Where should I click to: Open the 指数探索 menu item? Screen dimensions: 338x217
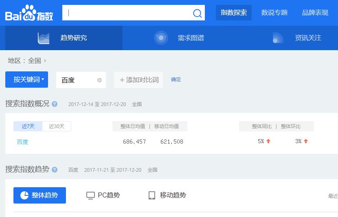(x=234, y=13)
